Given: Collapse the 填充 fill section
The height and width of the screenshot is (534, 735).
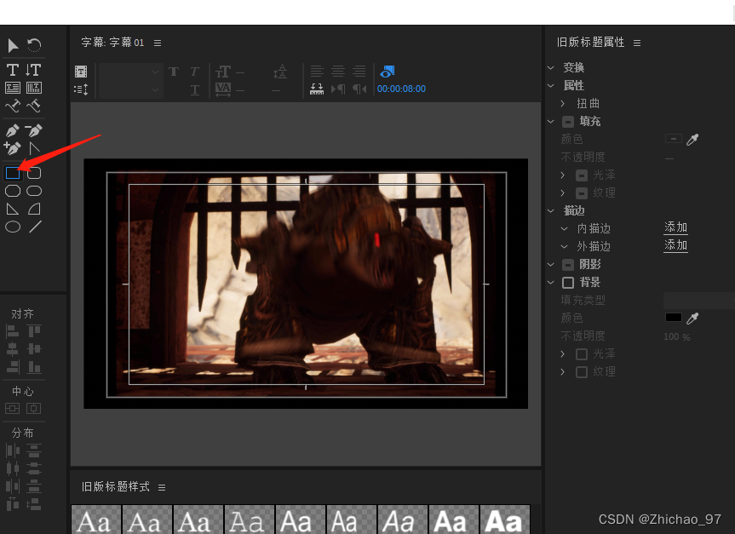Looking at the screenshot, I should pyautogui.click(x=551, y=122).
